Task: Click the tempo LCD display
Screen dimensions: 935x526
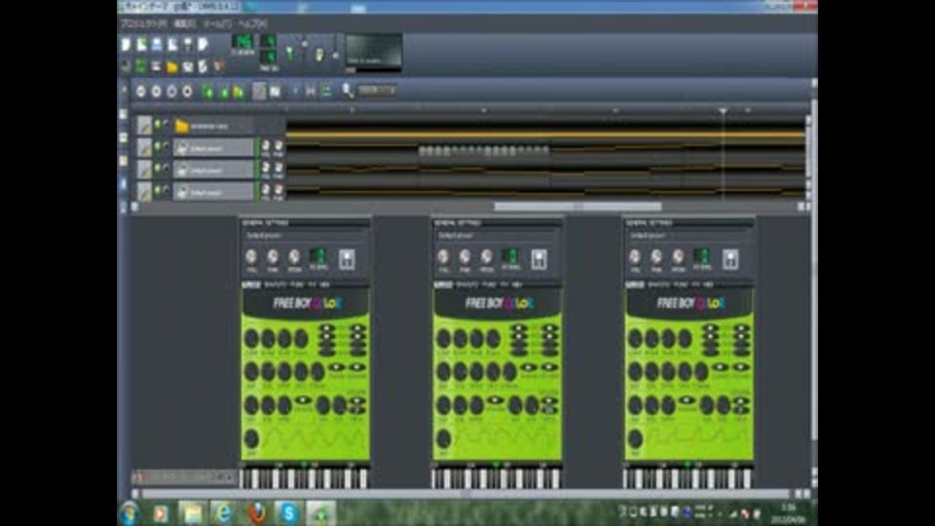Action: point(243,42)
